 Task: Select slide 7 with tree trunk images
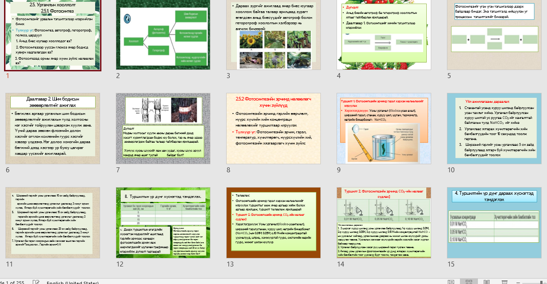[x=163, y=129]
